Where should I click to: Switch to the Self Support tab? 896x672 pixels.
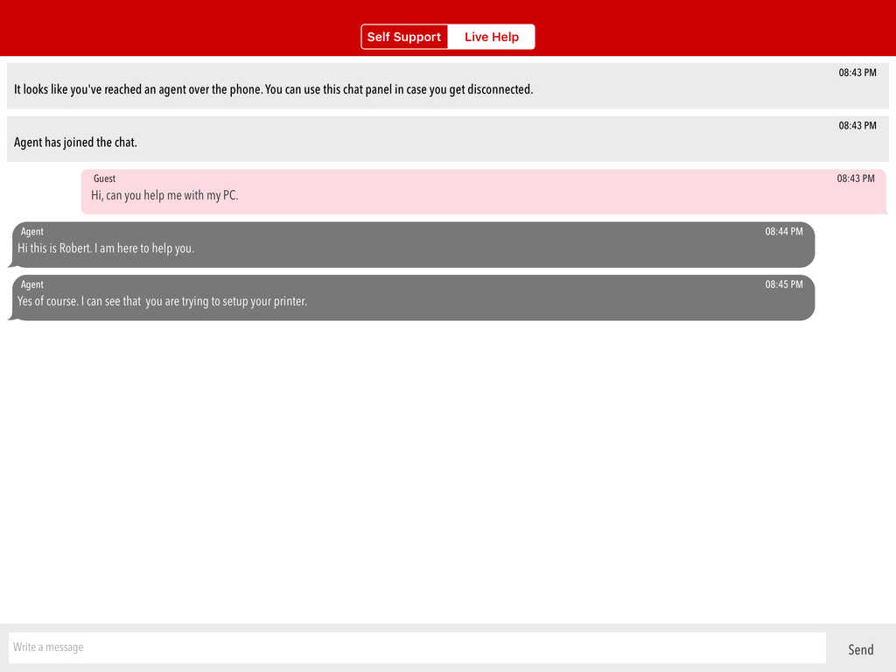click(404, 37)
